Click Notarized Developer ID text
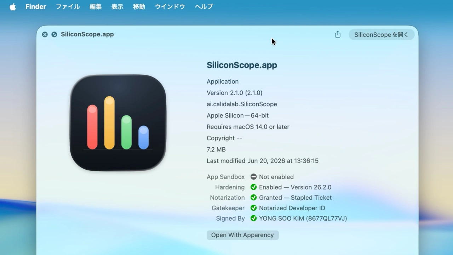The height and width of the screenshot is (255, 453). tap(292, 208)
